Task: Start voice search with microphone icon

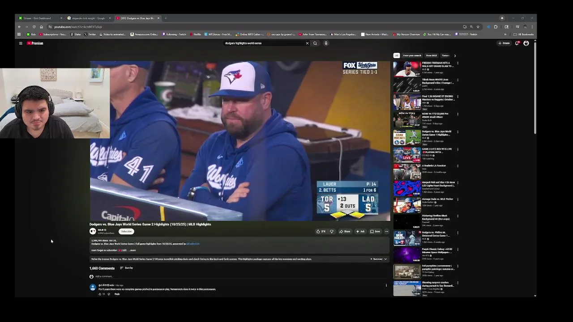Action: pos(326,43)
